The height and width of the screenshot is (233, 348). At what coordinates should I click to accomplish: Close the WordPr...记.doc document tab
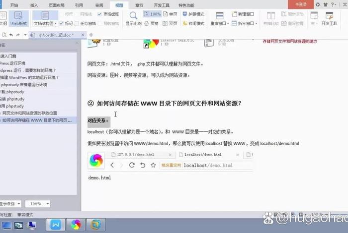pyautogui.click(x=83, y=35)
